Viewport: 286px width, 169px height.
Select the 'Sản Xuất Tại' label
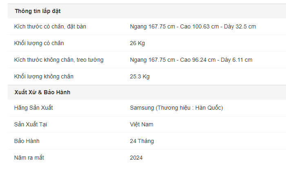[31, 125]
